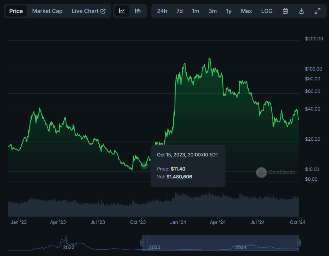The height and width of the screenshot is (256, 329).
Task: Click $80.00 price axis label
Action: coord(313,79)
